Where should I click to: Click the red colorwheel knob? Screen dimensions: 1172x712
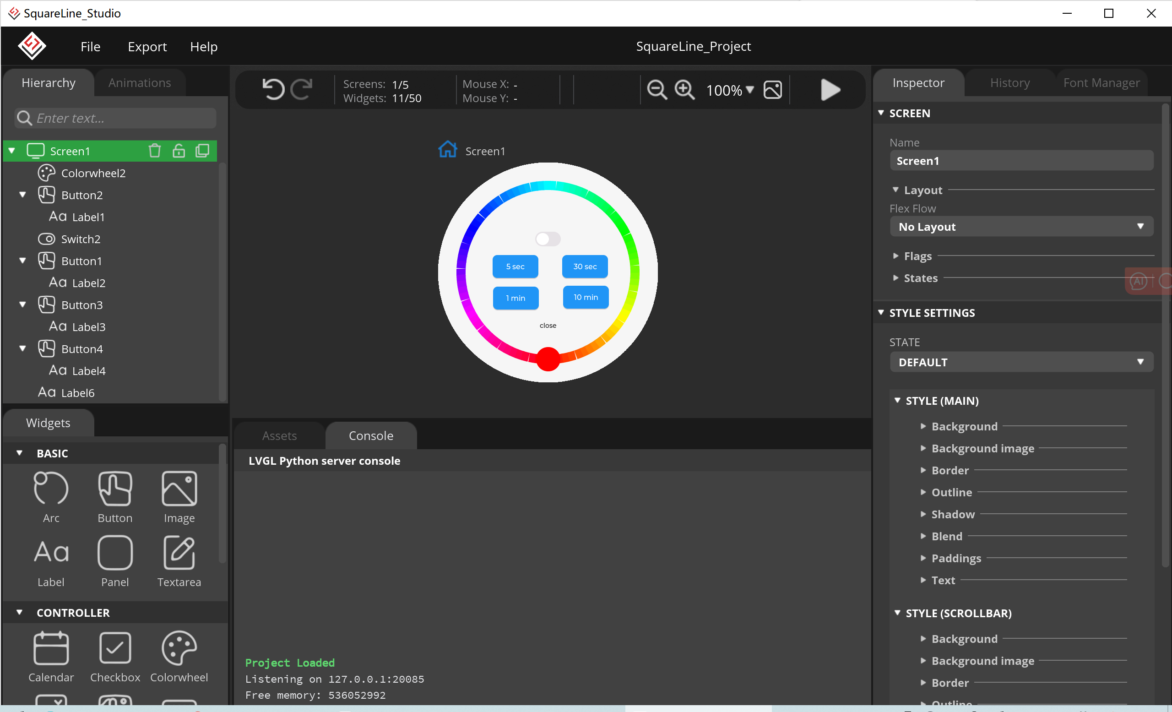click(x=548, y=359)
